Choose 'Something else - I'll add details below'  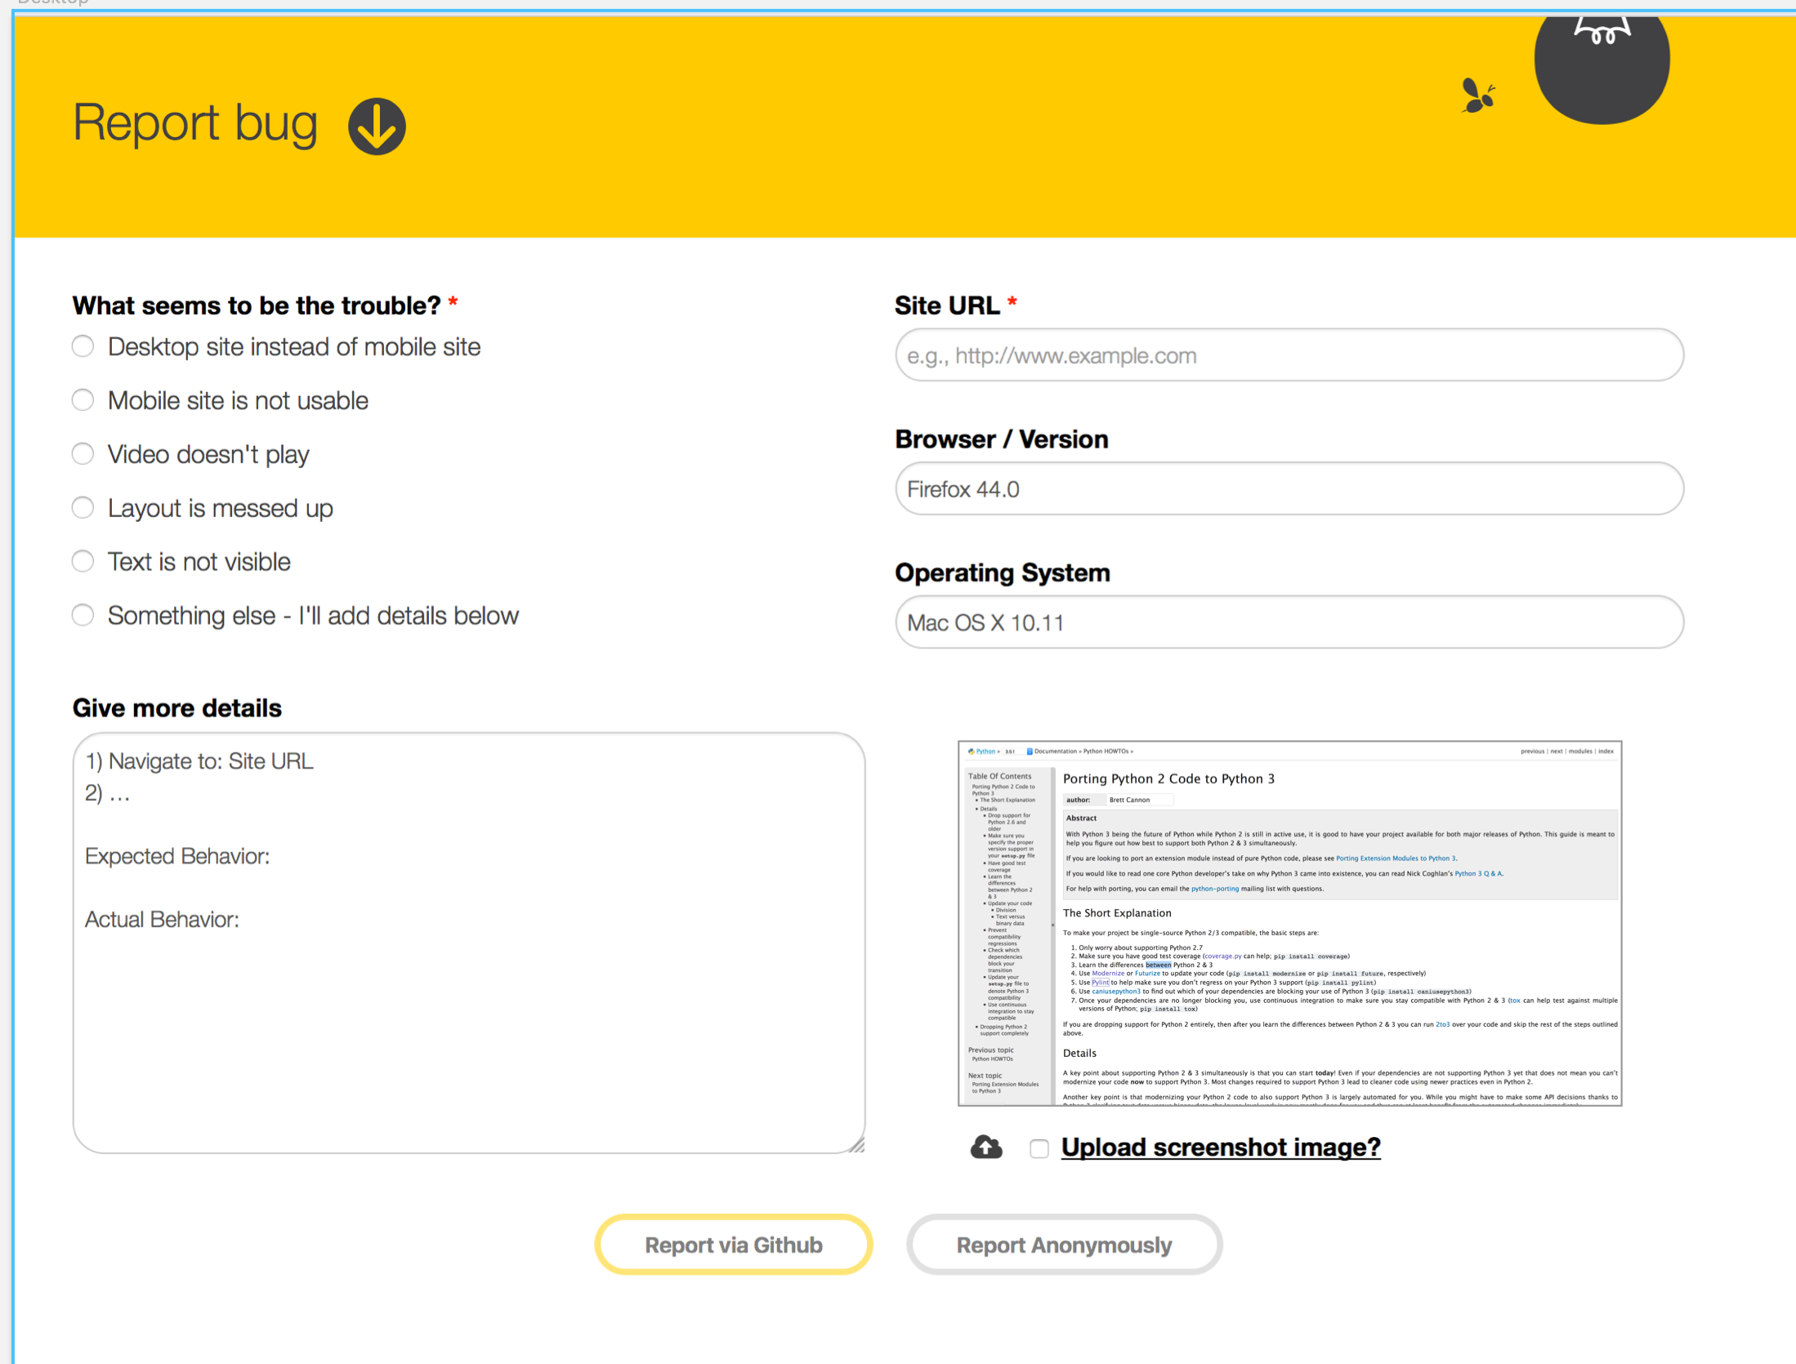pyautogui.click(x=83, y=615)
